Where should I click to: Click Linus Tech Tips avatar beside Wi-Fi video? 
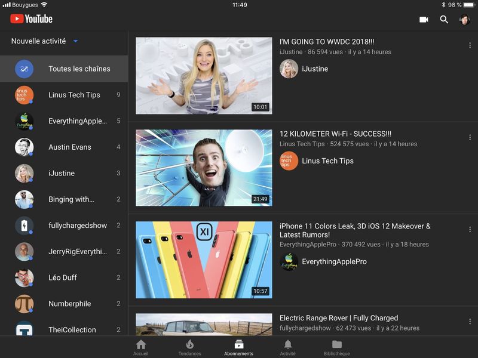point(289,161)
